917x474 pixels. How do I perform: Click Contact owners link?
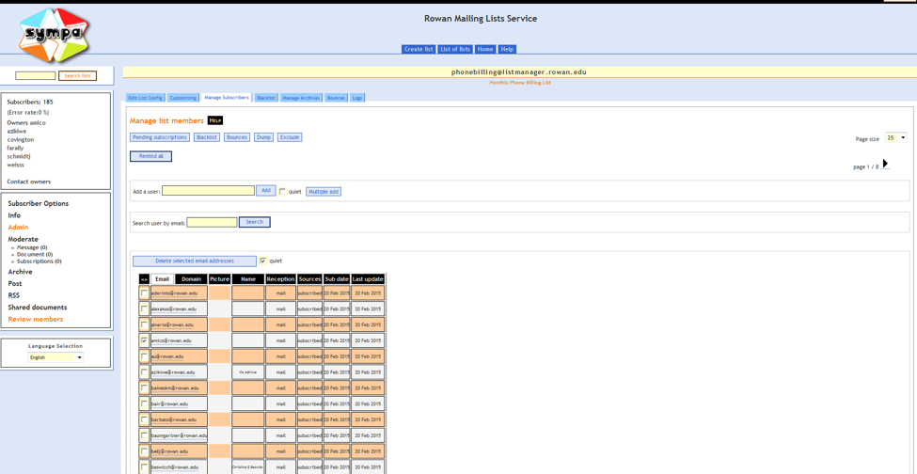[28, 182]
